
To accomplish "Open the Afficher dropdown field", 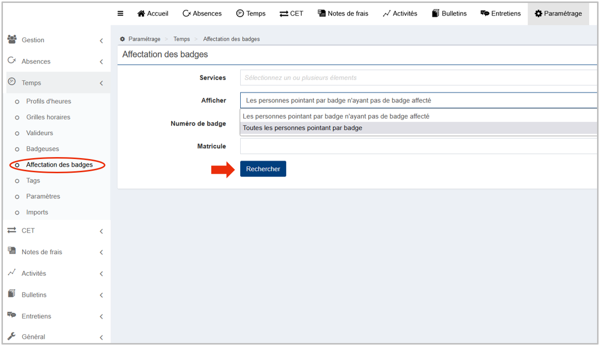I will click(418, 100).
